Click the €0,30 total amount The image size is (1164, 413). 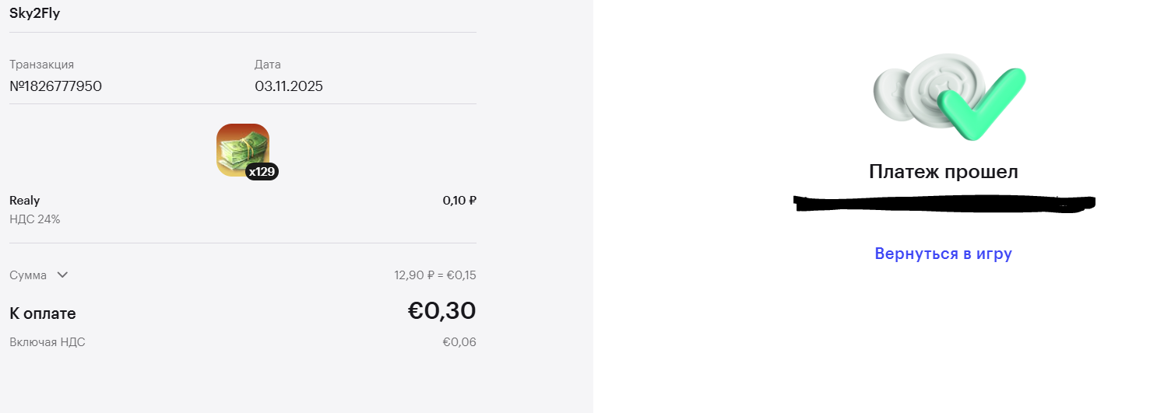click(441, 311)
